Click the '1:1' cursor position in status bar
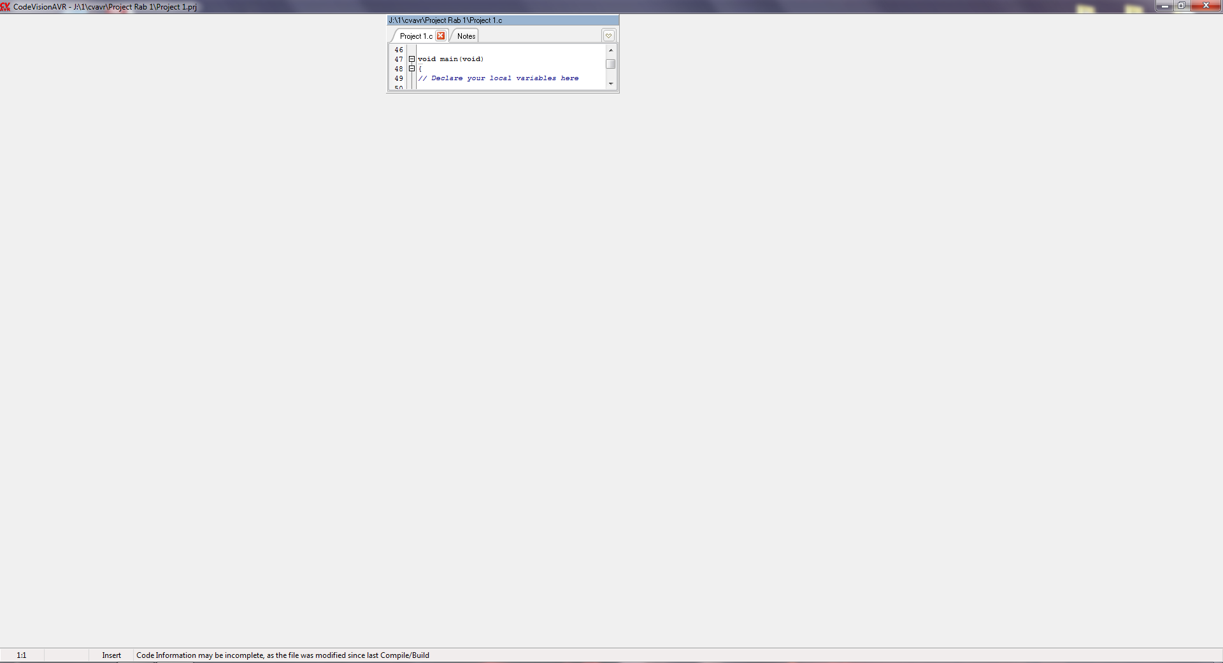The height and width of the screenshot is (663, 1223). point(22,655)
